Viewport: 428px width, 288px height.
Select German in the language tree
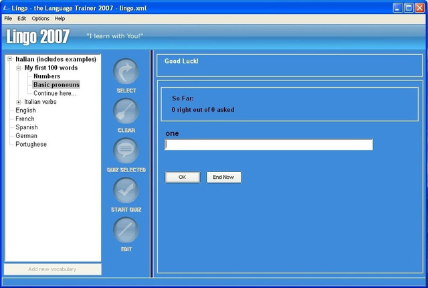[26, 135]
